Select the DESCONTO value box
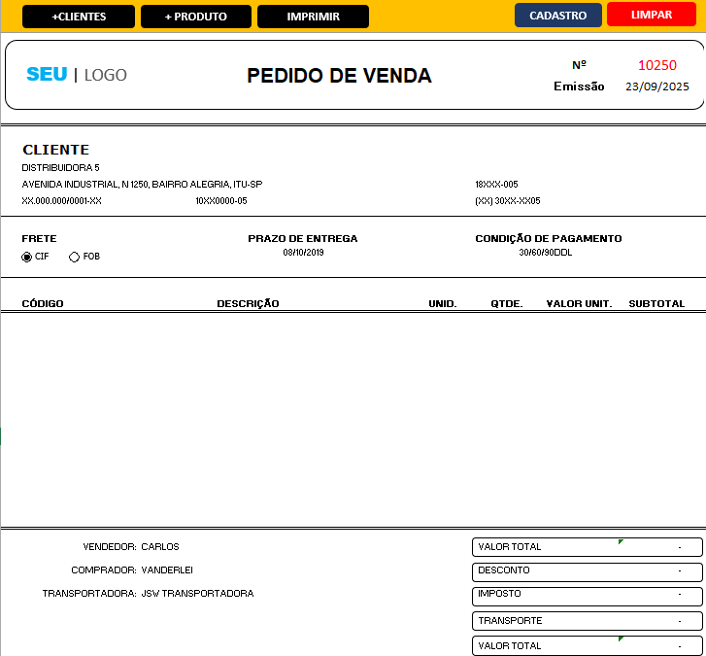 tap(587, 570)
